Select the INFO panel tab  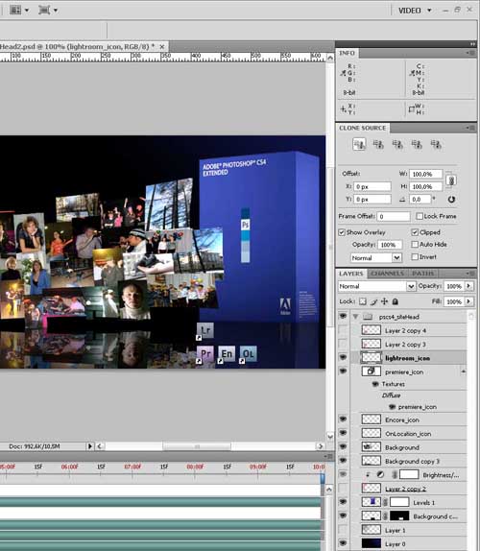(x=348, y=53)
